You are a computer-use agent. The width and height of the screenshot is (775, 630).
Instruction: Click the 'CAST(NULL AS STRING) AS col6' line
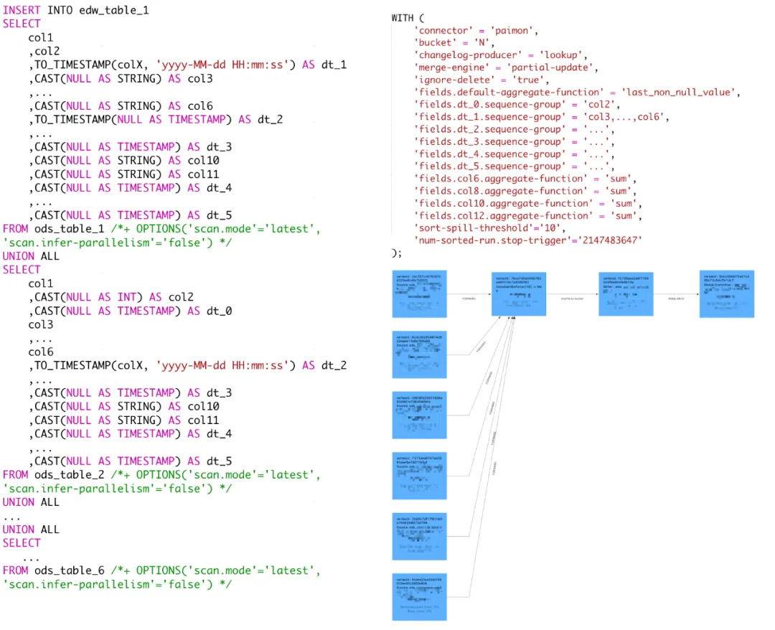point(121,106)
